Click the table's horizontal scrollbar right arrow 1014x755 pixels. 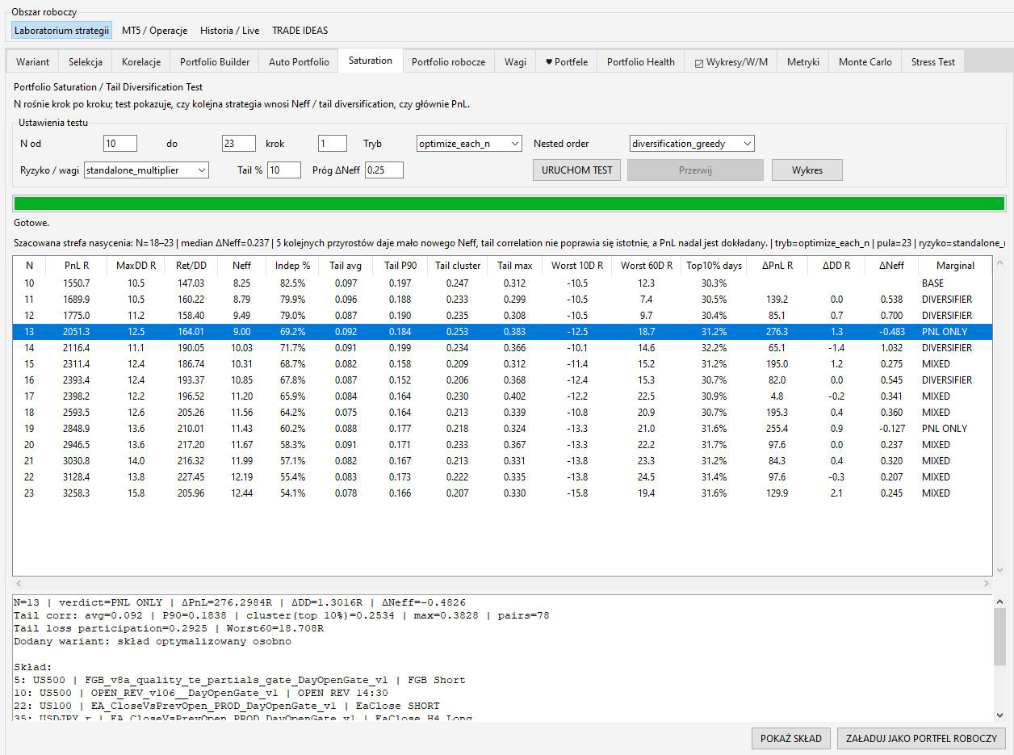(x=987, y=583)
